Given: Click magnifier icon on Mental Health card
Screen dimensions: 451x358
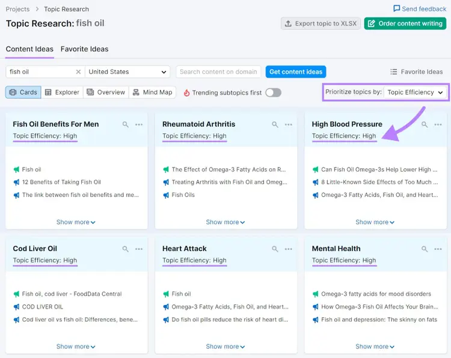Looking at the screenshot, I should pos(425,249).
